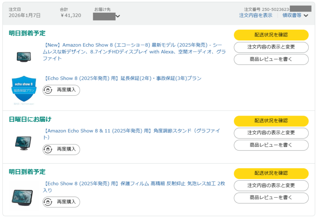Check delivery status for the adjustable stand

pos(271,121)
